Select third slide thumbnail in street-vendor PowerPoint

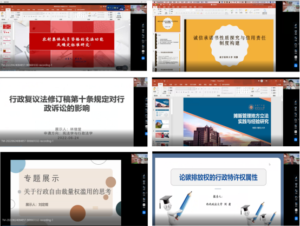pyautogui.click(x=162, y=124)
